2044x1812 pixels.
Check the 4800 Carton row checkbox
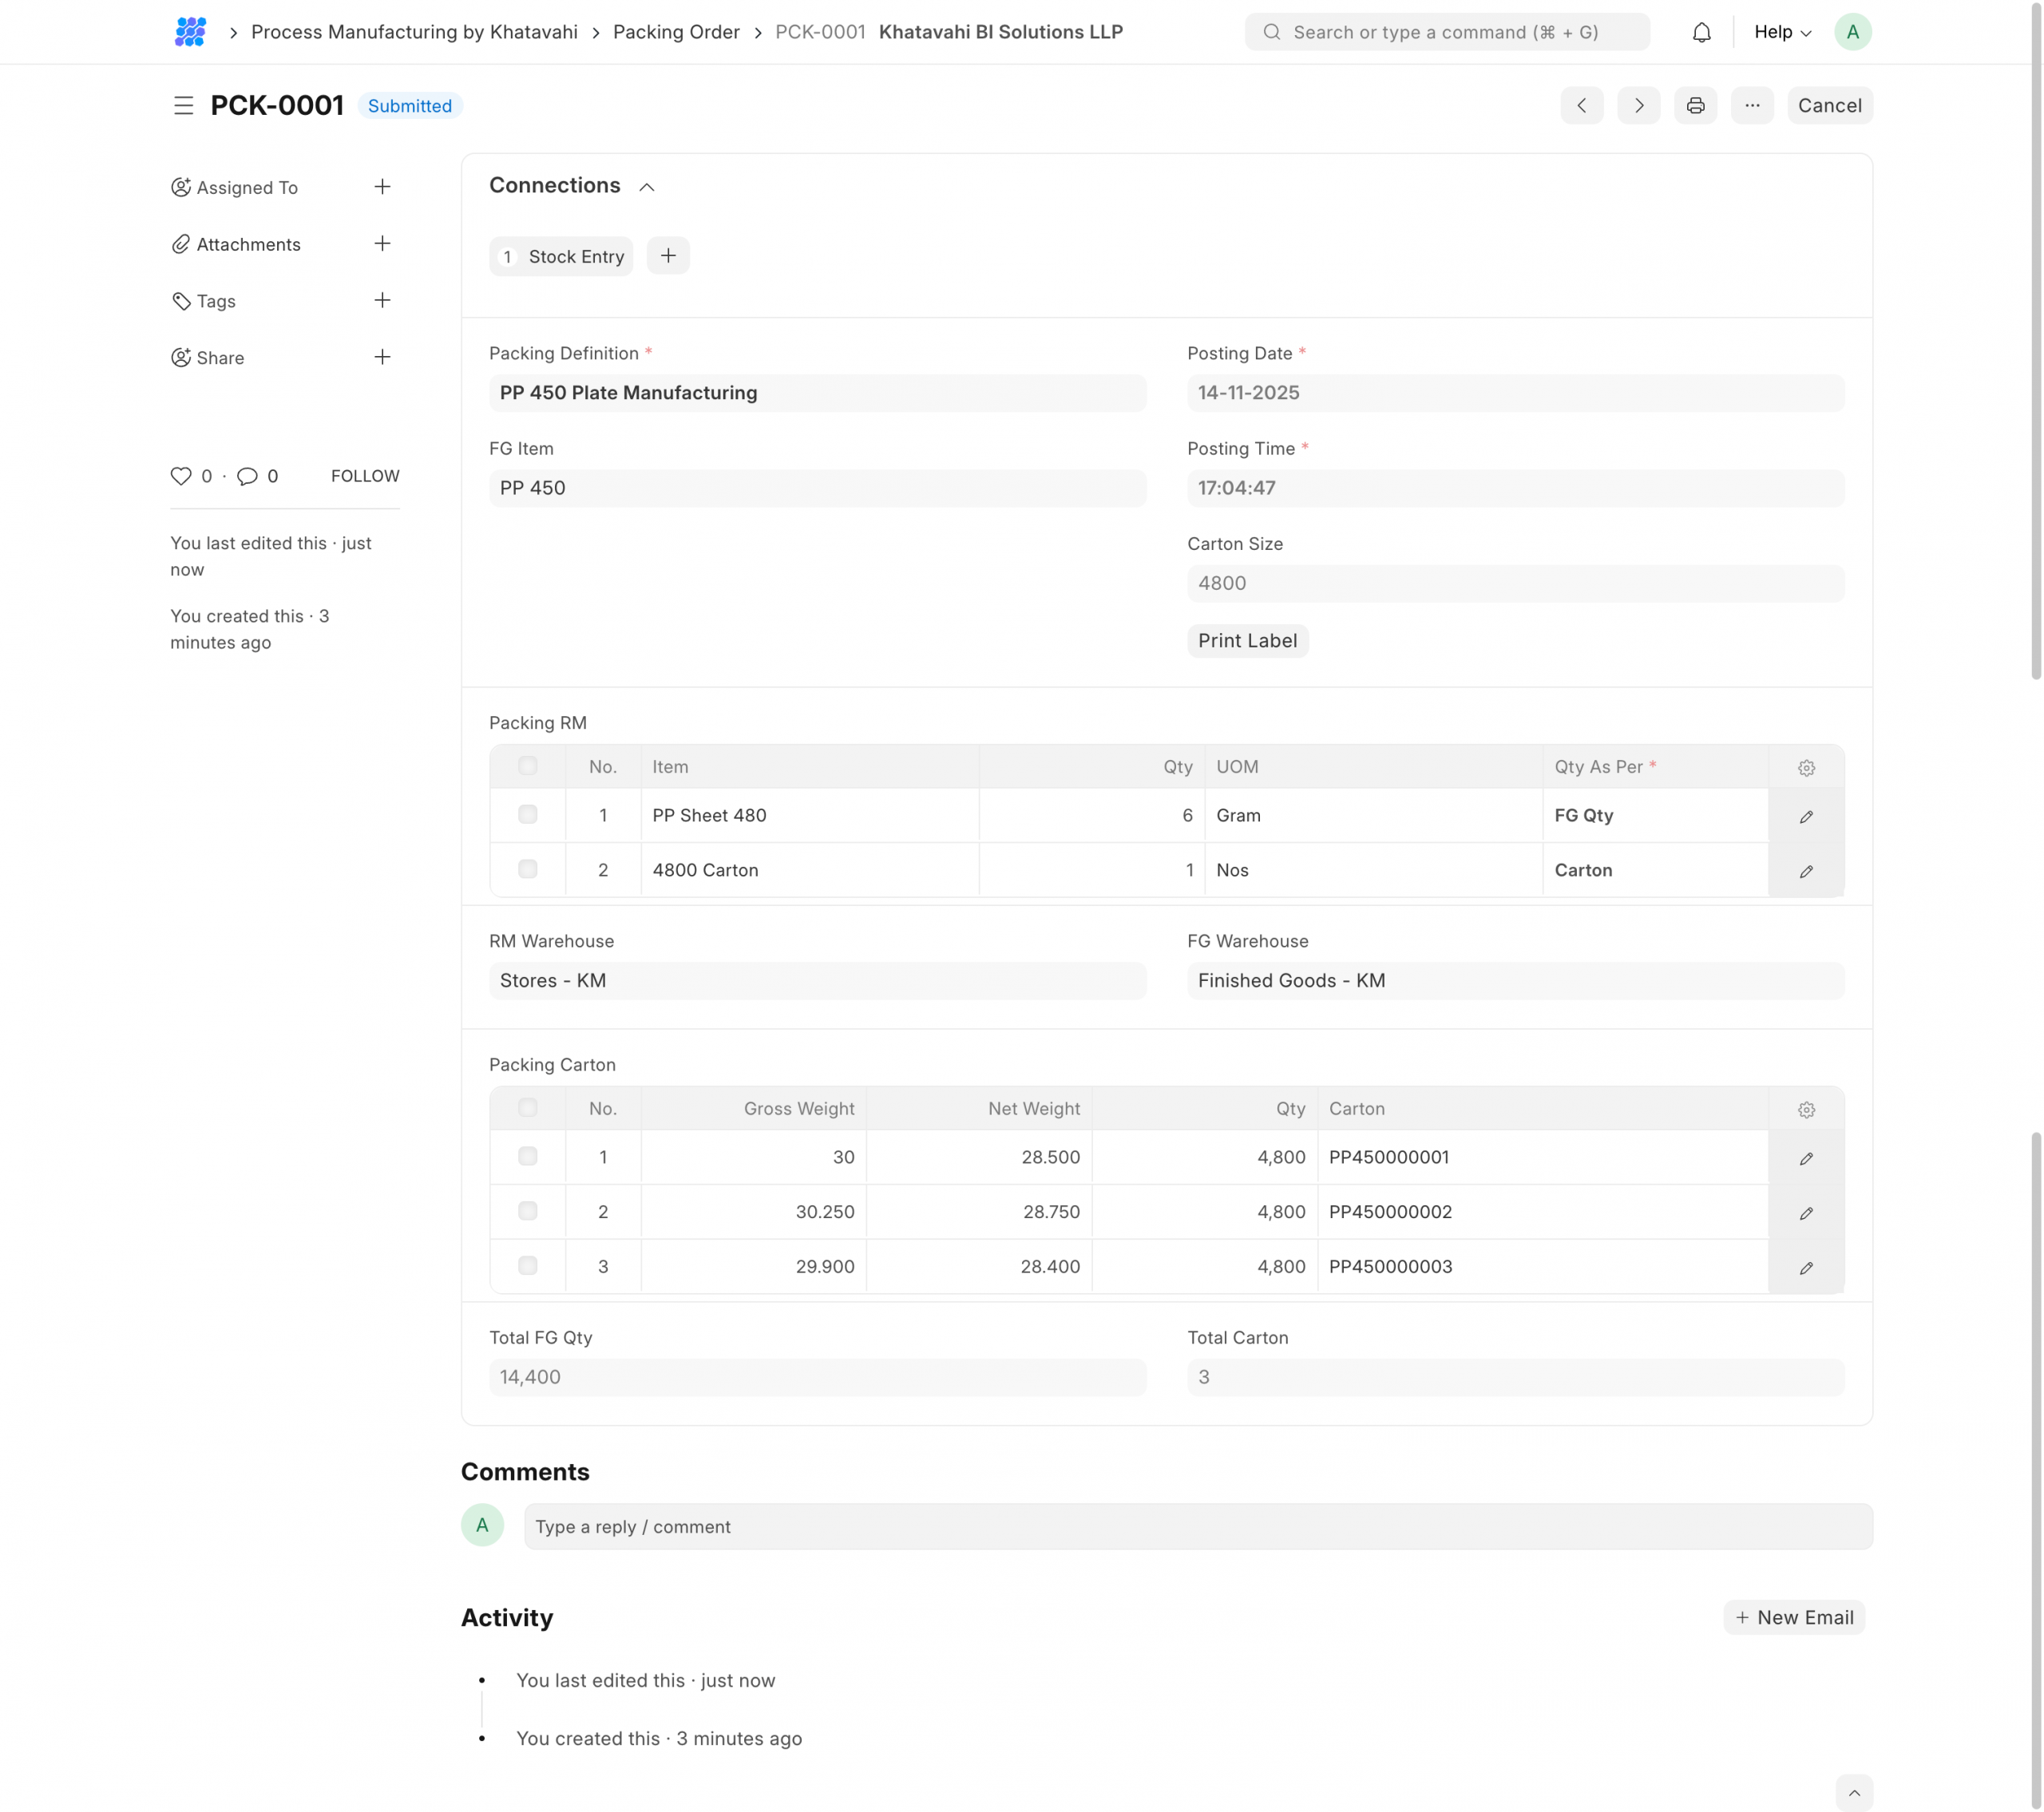pos(527,869)
